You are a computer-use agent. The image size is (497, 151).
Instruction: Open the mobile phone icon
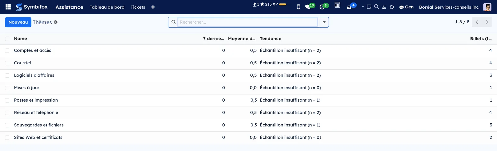299,7
